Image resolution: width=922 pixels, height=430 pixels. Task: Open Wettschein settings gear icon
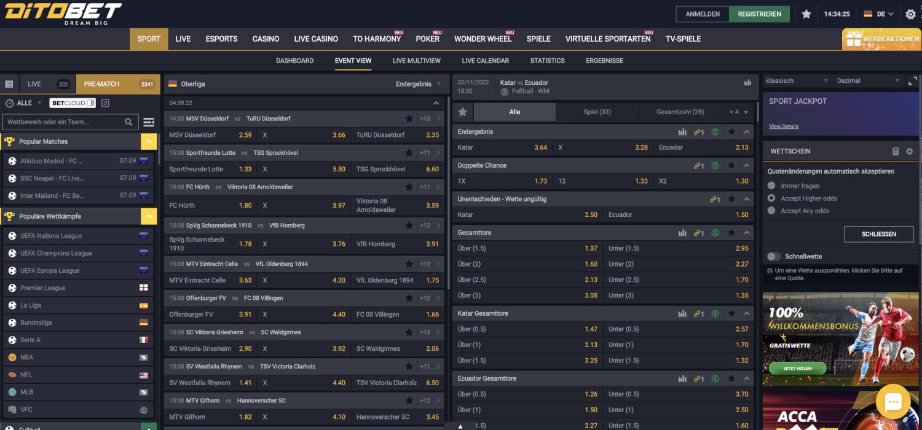click(x=910, y=151)
